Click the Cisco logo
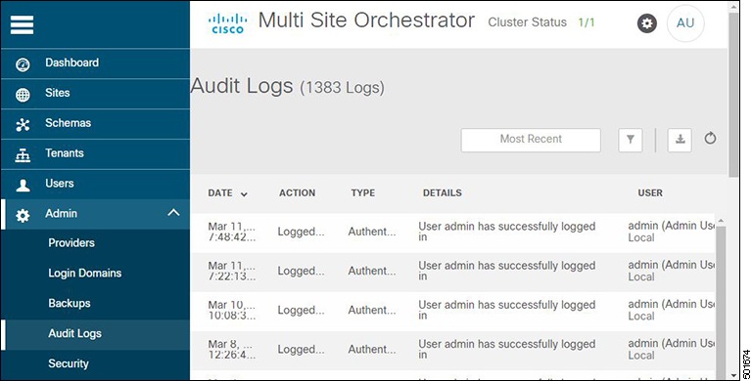 click(227, 23)
